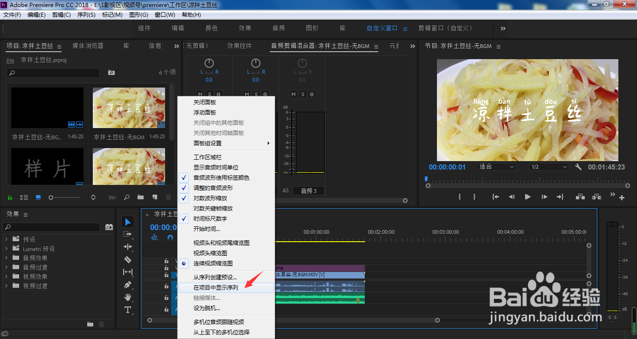
Task: Toggle nest-sequence insert mode in timeline
Action: click(x=155, y=237)
